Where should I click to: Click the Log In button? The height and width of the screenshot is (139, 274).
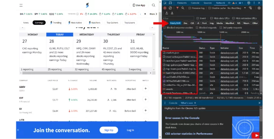pos(130,130)
